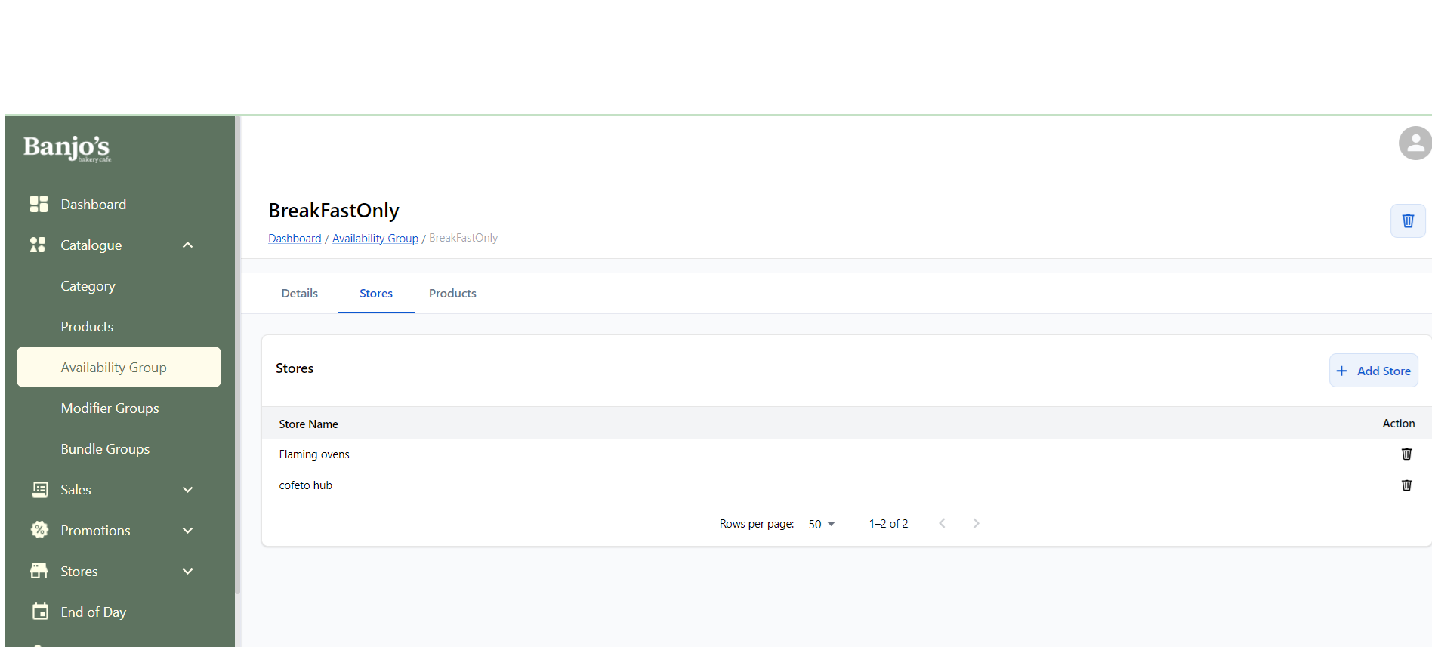Click the End of Day calendar icon
This screenshot has height=647, width=1432.
[x=40, y=612]
